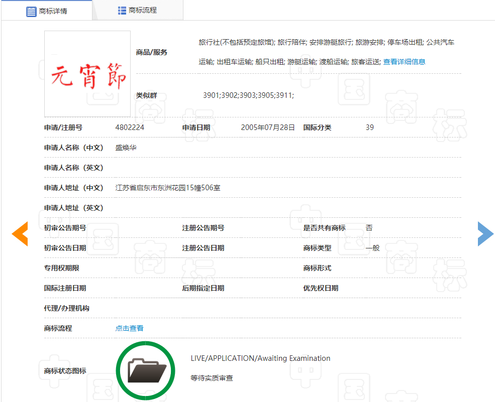This screenshot has width=495, height=402.
Task: Click the applicant name 盛焕华
Action: [126, 148]
